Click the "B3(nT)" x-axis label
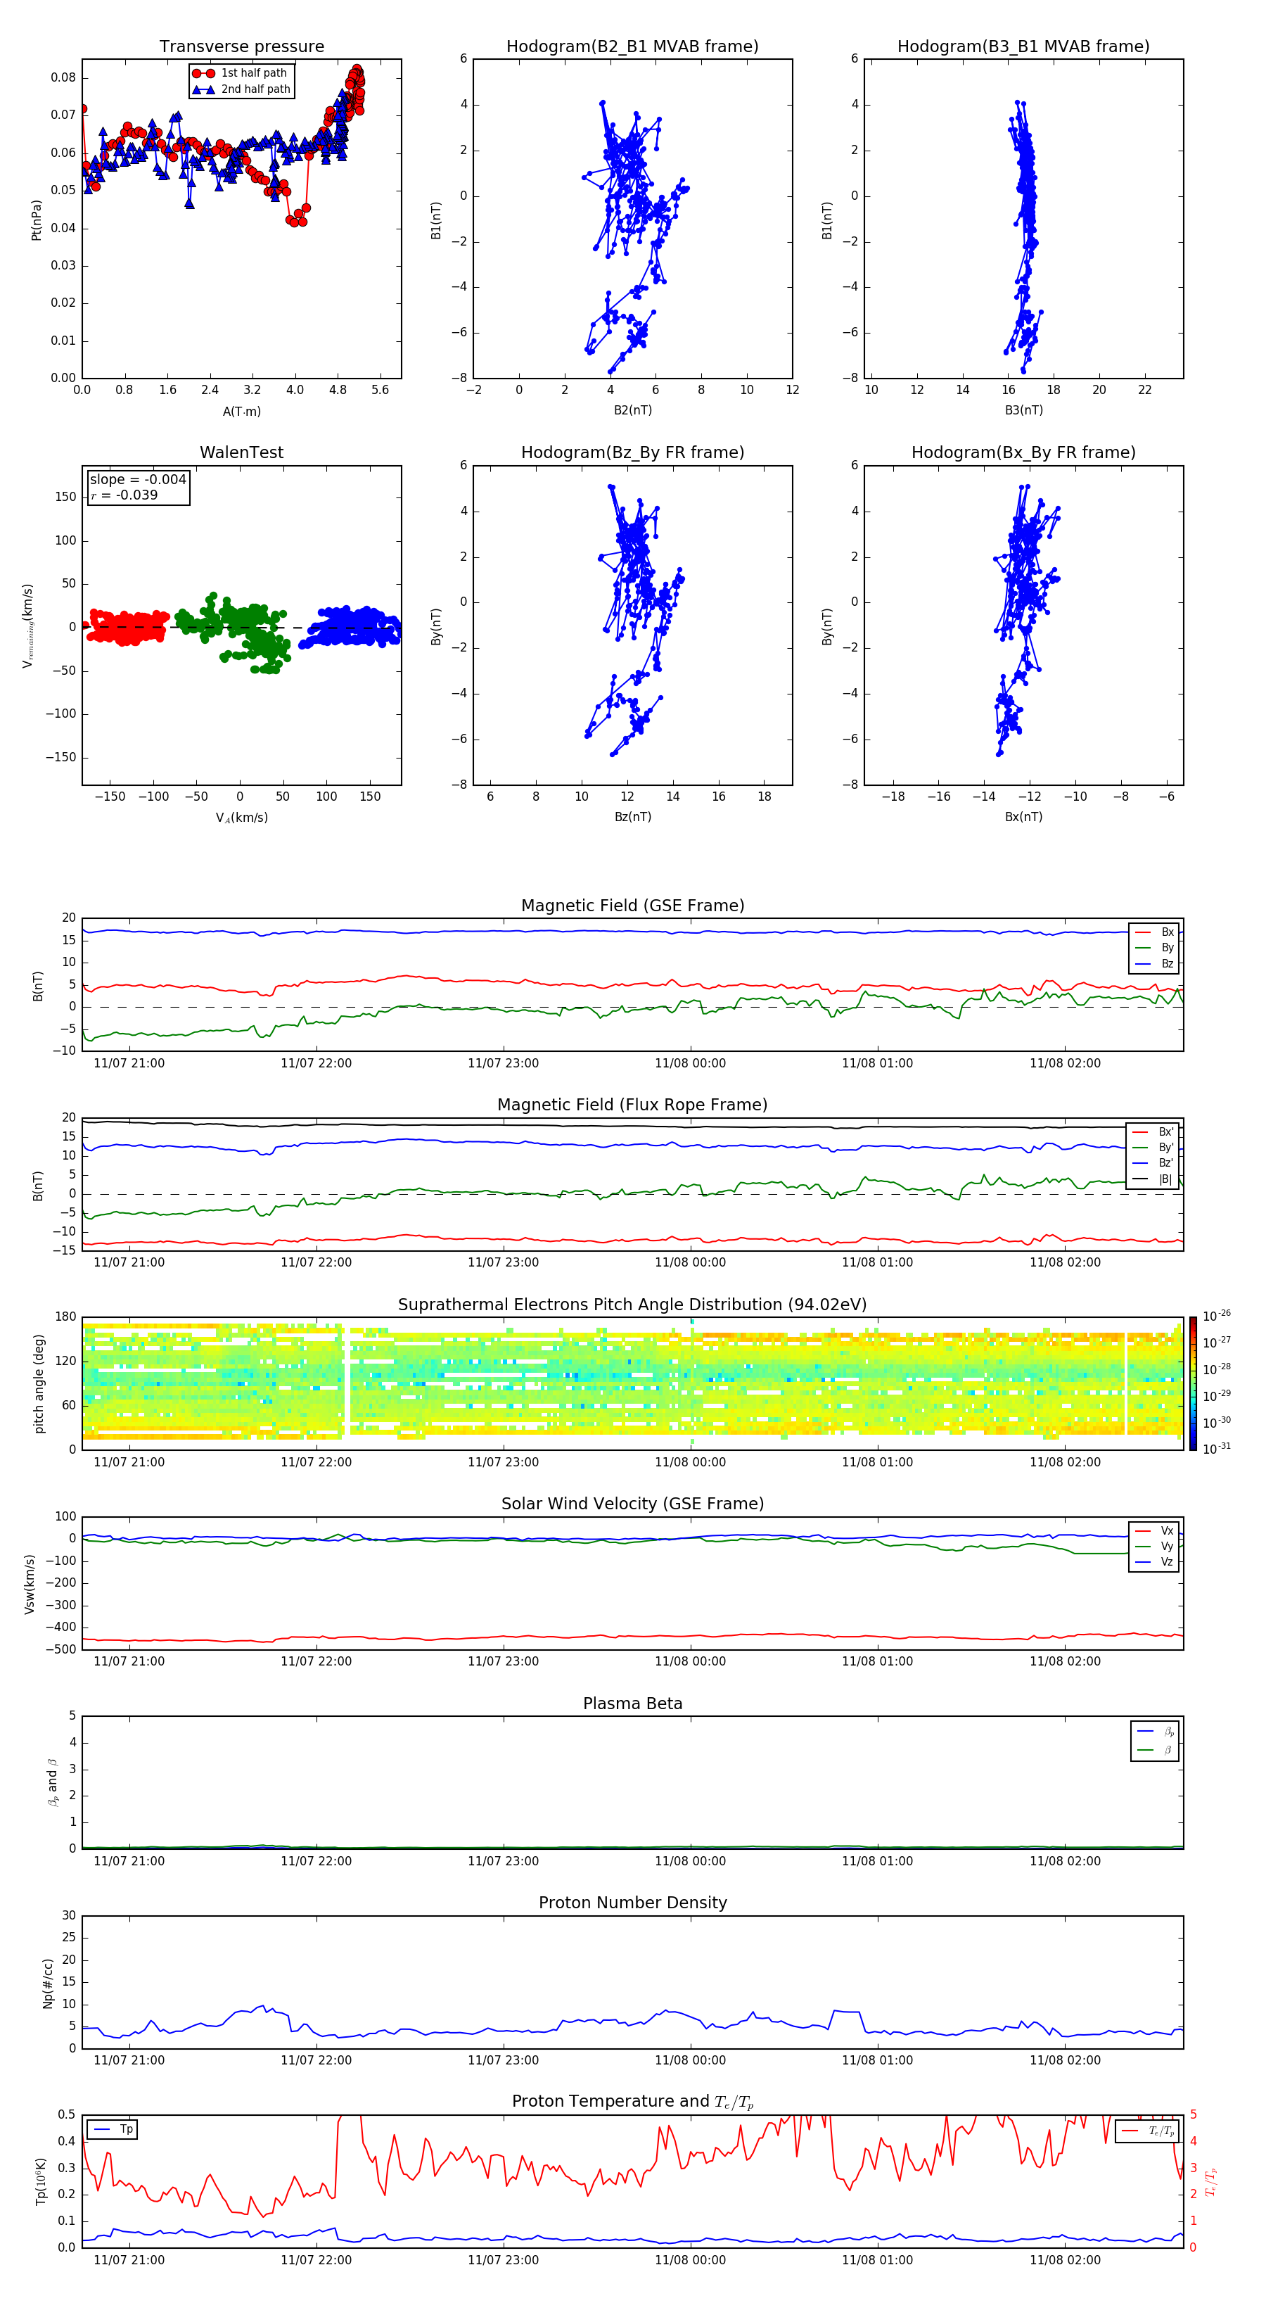Screen dimensions: 1266x2322 [1023, 410]
